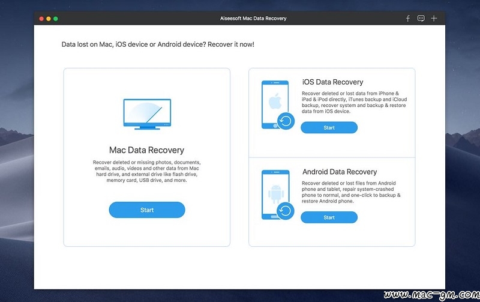480x302 pixels.
Task: Start Mac Data Recovery
Action: [x=147, y=210]
